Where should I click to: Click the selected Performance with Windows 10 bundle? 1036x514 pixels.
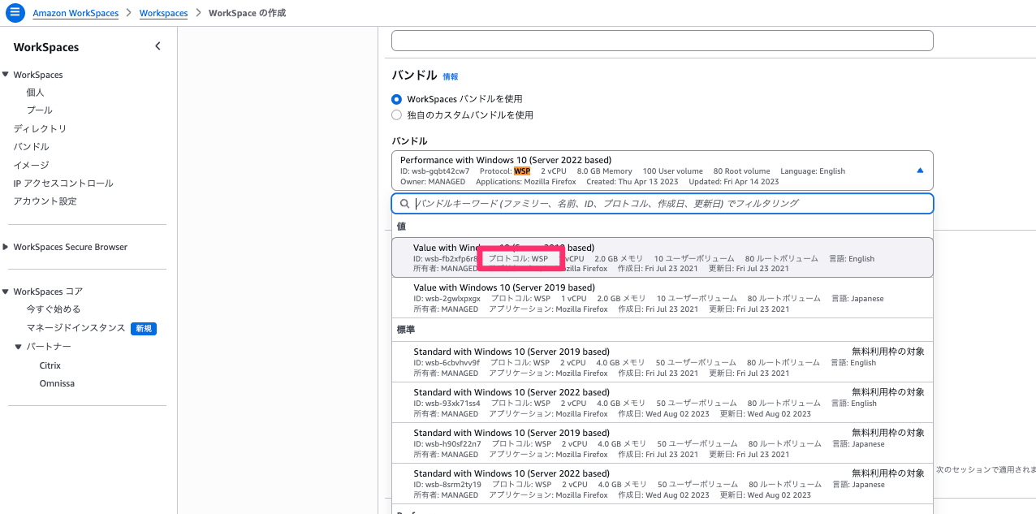point(663,171)
